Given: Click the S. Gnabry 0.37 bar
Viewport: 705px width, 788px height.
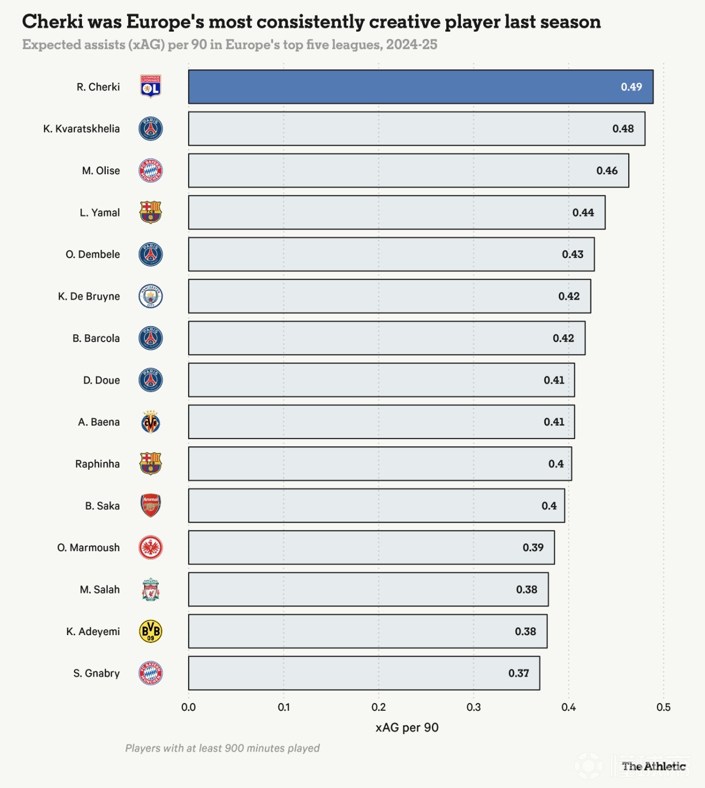Looking at the screenshot, I should click(364, 673).
